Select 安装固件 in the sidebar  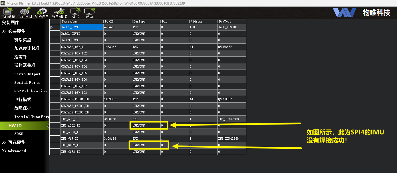(10, 23)
